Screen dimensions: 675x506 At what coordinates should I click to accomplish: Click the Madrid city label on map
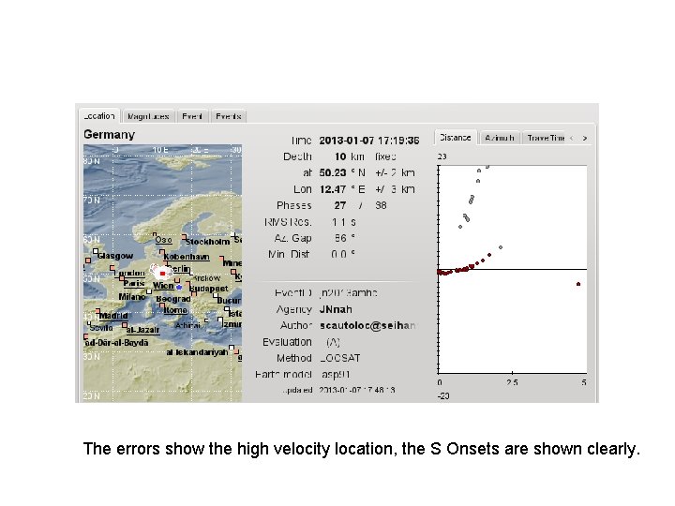point(113,316)
